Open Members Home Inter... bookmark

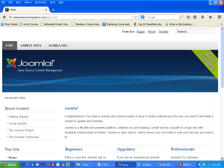(86, 24)
